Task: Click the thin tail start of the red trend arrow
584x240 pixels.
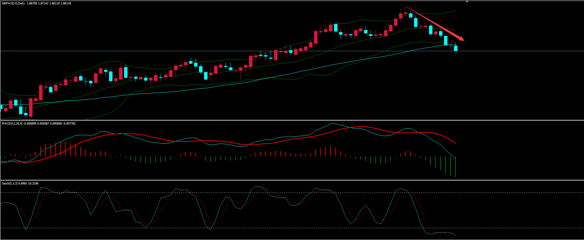Action: (x=406, y=7)
